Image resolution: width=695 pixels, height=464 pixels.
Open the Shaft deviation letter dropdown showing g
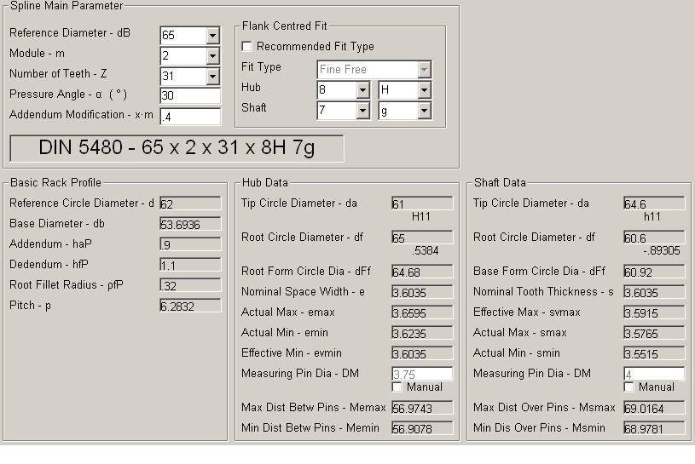click(424, 111)
